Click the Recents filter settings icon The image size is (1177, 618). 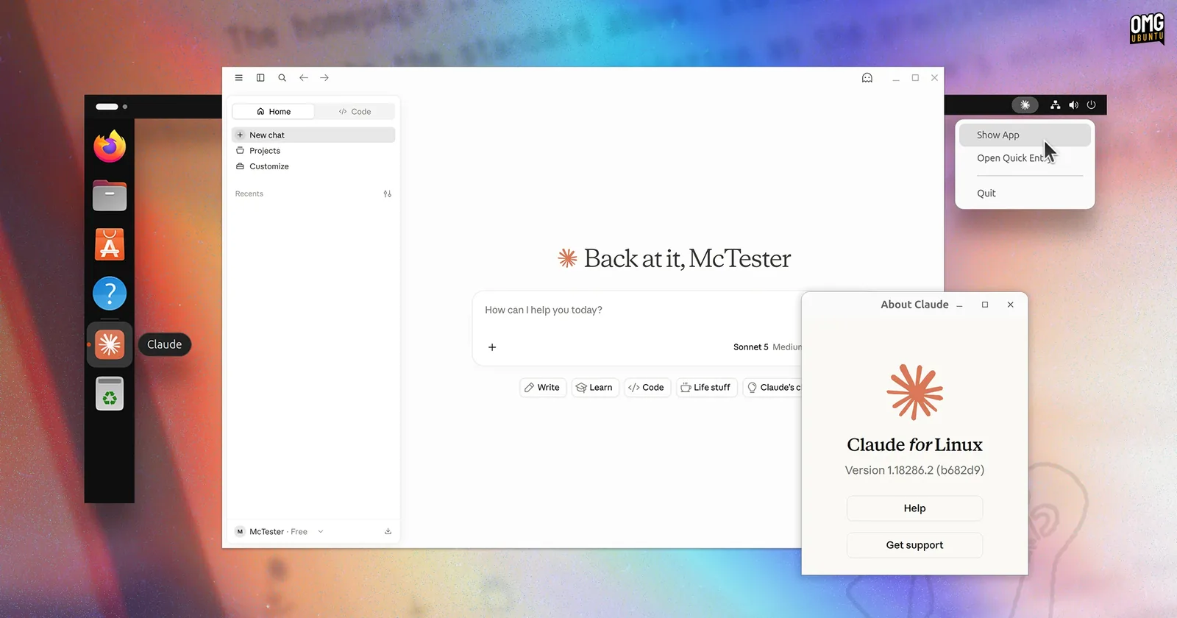388,194
